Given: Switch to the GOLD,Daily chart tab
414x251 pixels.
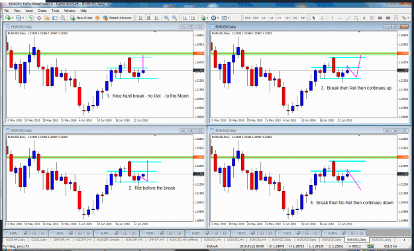Looking at the screenshot, I should click(39, 240).
